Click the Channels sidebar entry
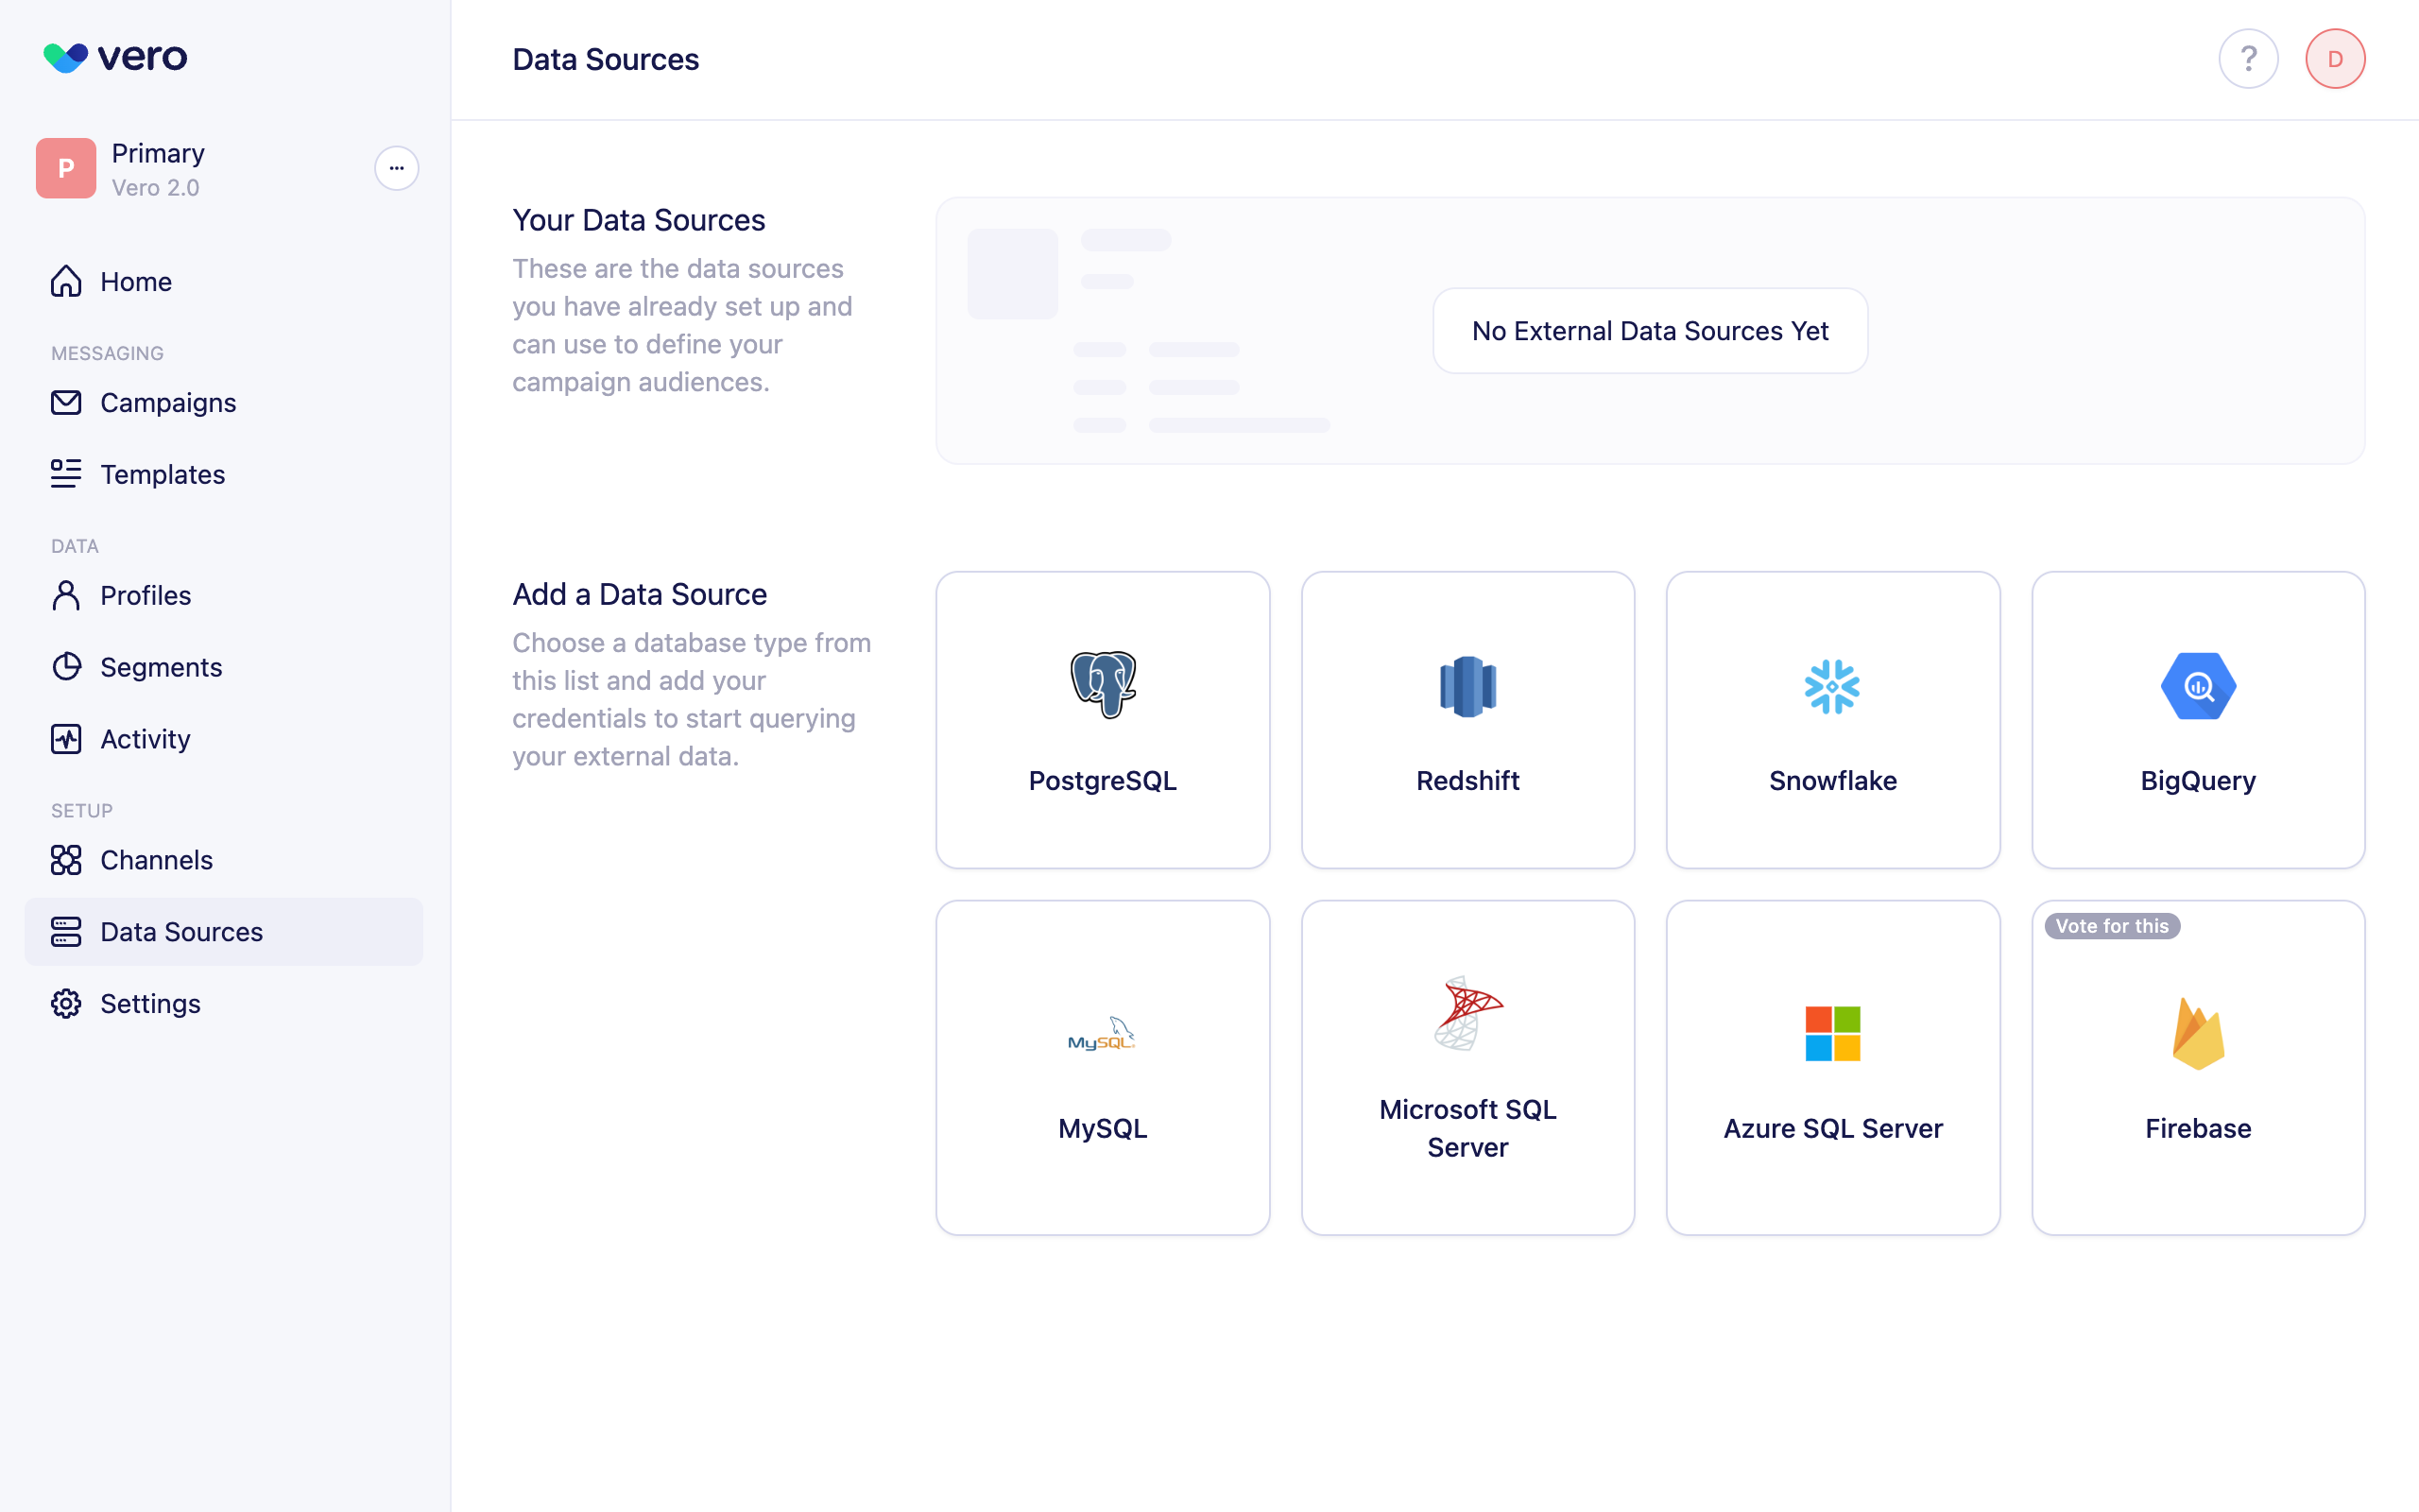This screenshot has height=1512, width=2419. point(156,860)
